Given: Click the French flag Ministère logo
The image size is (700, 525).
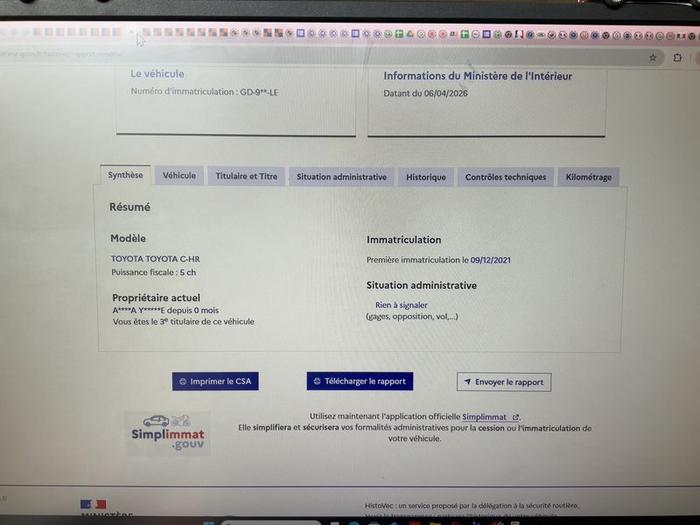Looking at the screenshot, I should click(x=94, y=505).
